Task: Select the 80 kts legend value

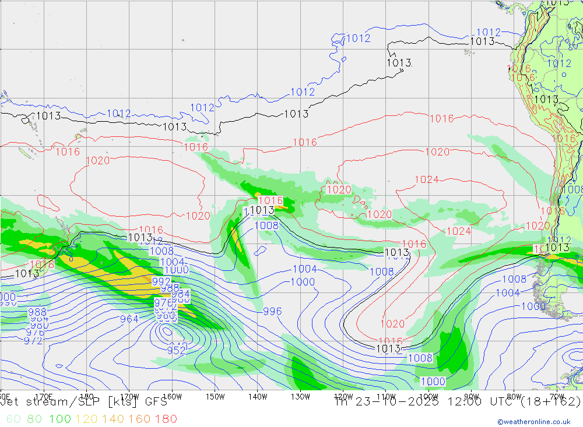Action: [x=34, y=419]
